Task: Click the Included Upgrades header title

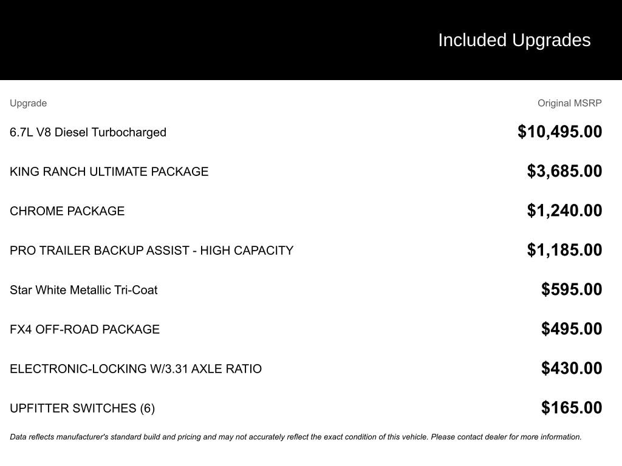Action: pyautogui.click(x=514, y=40)
